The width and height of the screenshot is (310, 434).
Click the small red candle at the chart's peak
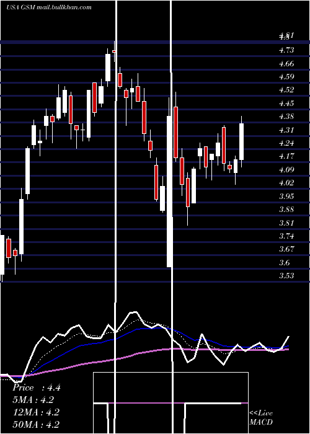[114, 51]
